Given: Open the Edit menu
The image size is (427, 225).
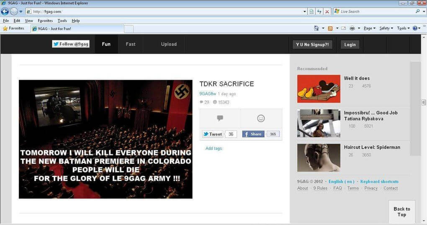Looking at the screenshot, I should (17, 20).
